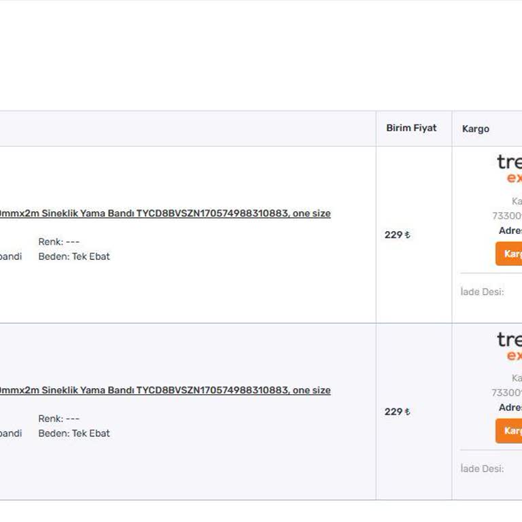Click the Adres text in second row

pyautogui.click(x=510, y=407)
